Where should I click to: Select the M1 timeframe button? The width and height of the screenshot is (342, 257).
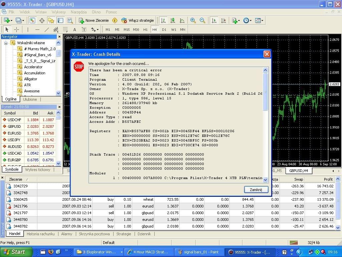(108, 29)
